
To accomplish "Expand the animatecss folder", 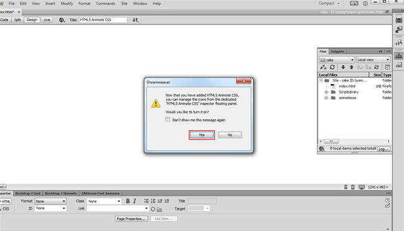I will [326, 98].
